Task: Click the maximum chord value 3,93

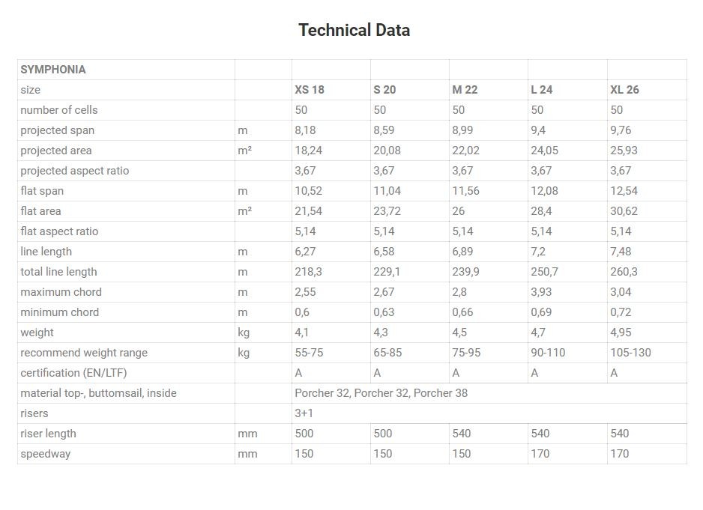Action: pyautogui.click(x=541, y=292)
